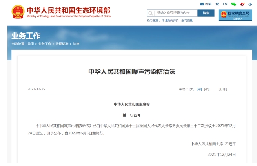
Task: Switch to Traditional Chinese (繁)
Action: click(217, 4)
